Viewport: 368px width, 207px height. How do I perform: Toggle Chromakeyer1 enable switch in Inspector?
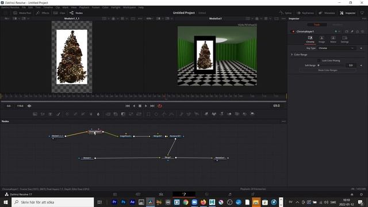click(293, 32)
